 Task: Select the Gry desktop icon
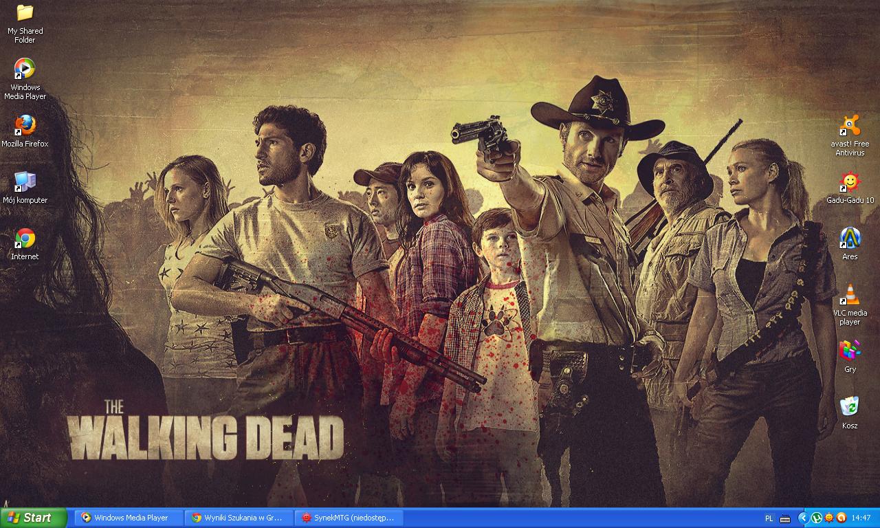pos(850,356)
